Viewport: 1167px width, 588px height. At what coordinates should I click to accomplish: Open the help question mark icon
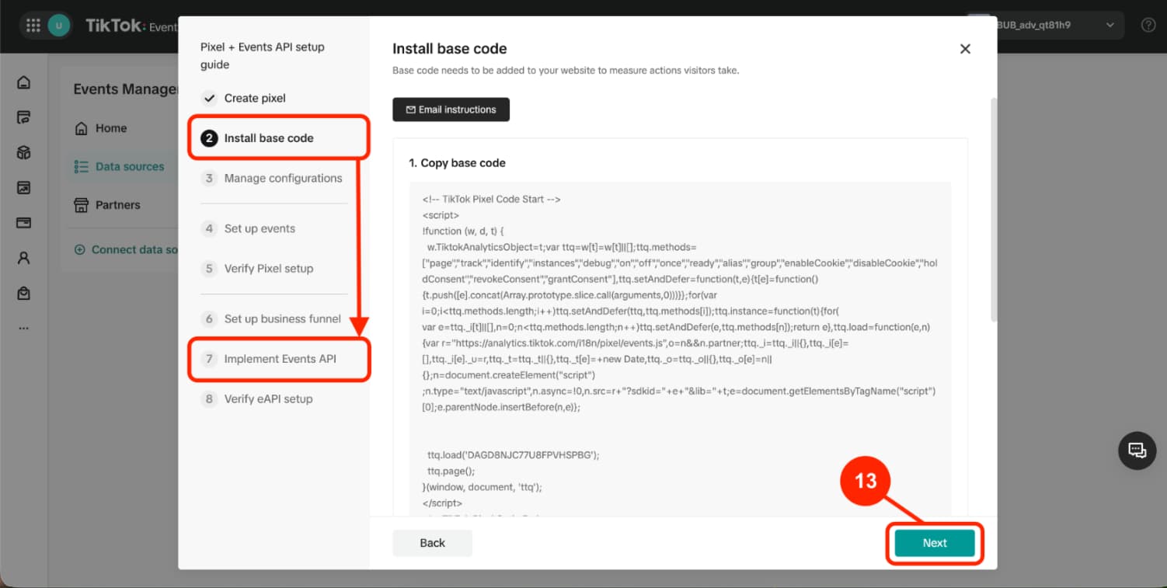(x=1148, y=25)
